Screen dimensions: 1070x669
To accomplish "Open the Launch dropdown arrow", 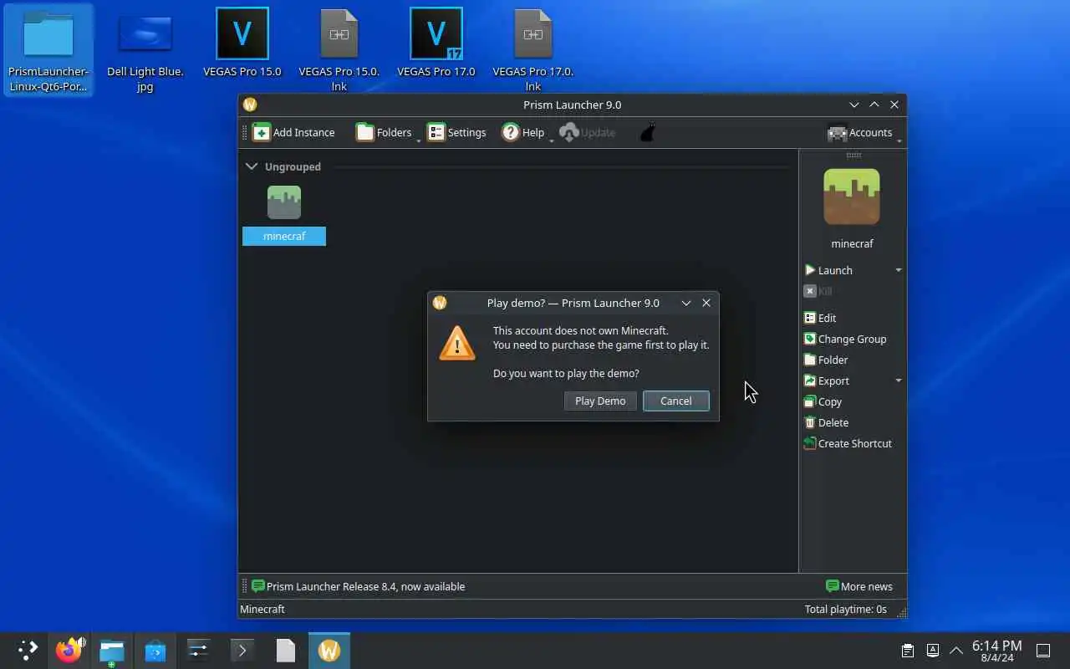I will coord(899,270).
